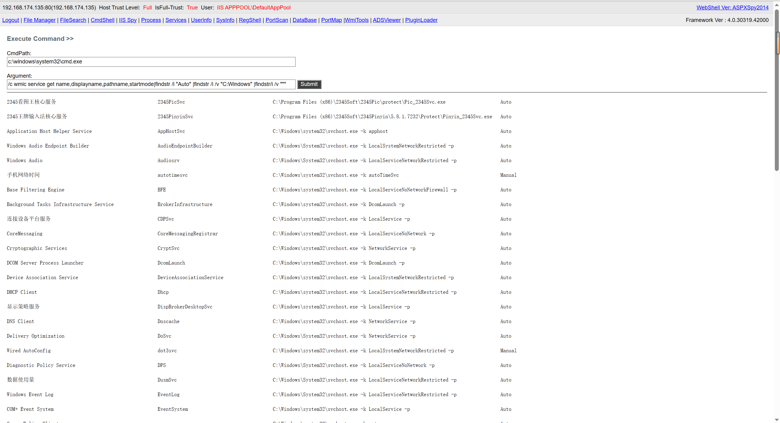780x423 pixels.
Task: Click inside the CmdPath text field
Action: (151, 62)
